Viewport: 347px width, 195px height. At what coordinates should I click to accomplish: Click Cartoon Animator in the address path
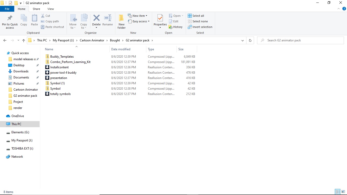(x=92, y=40)
